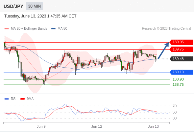Click the Jun 9 date axis label
The height and width of the screenshot is (132, 194).
pyautogui.click(x=41, y=126)
